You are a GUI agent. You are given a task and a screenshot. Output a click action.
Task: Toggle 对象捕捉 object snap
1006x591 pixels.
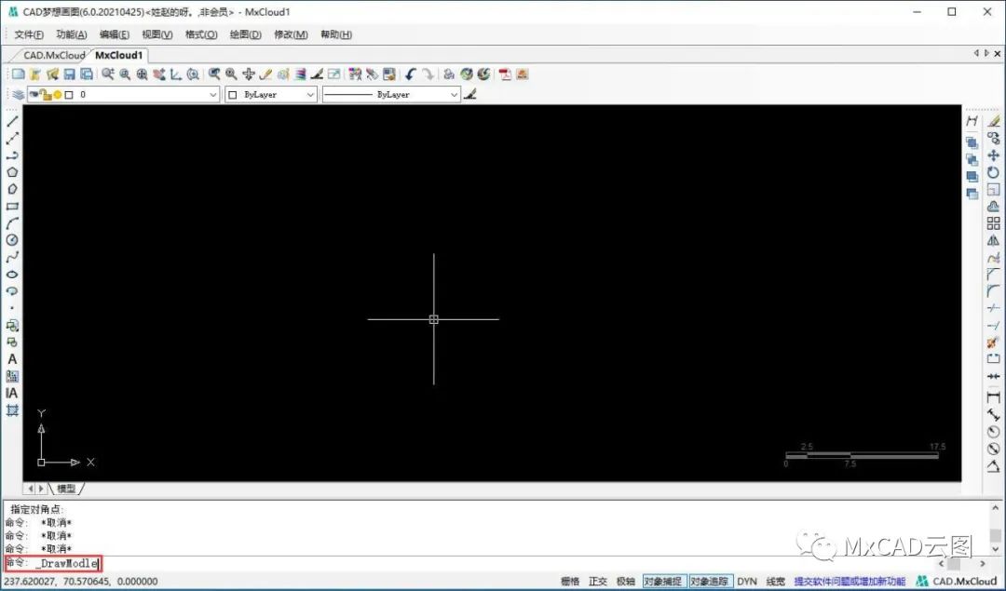[x=663, y=582]
